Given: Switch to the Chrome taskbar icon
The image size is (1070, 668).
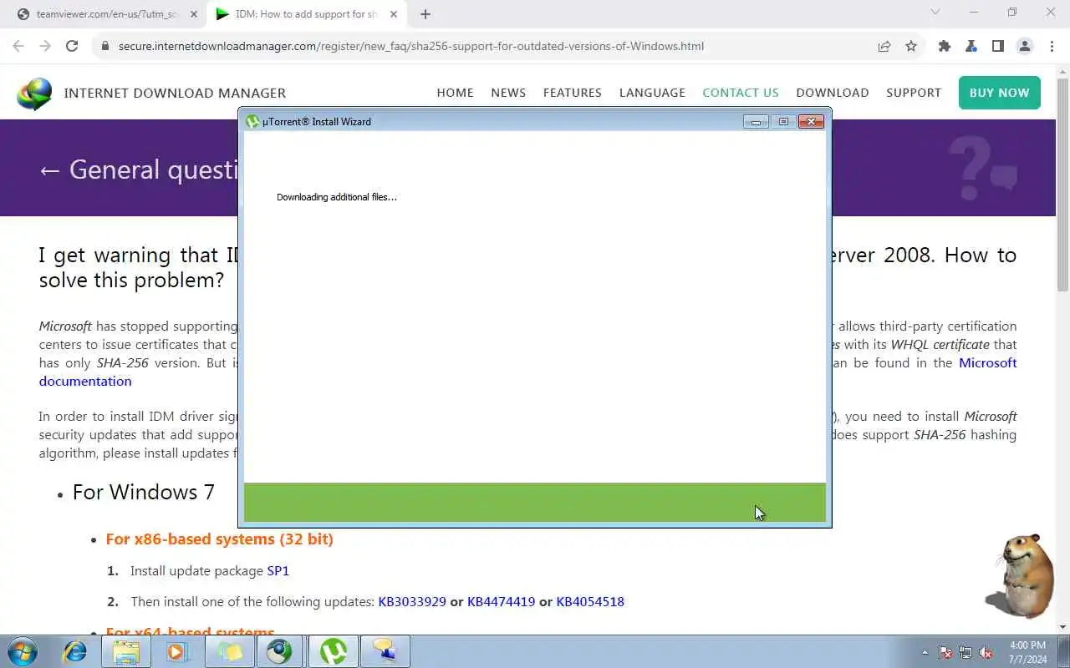Looking at the screenshot, I should pyautogui.click(x=280, y=651).
